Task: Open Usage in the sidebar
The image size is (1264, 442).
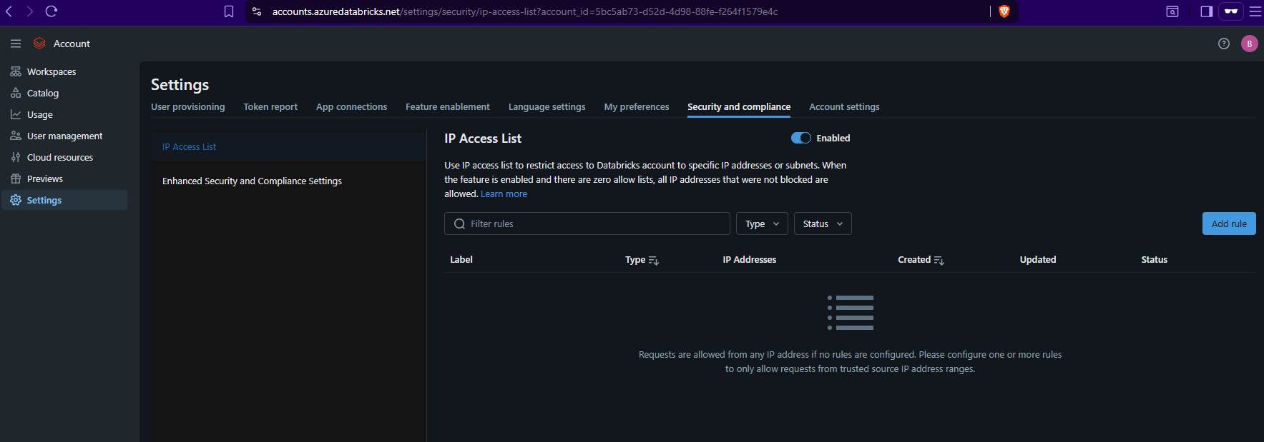Action: click(x=64, y=114)
